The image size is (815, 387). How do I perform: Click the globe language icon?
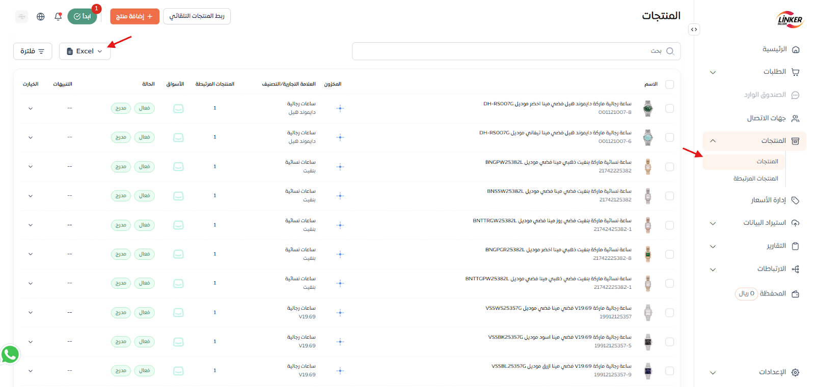tap(41, 16)
